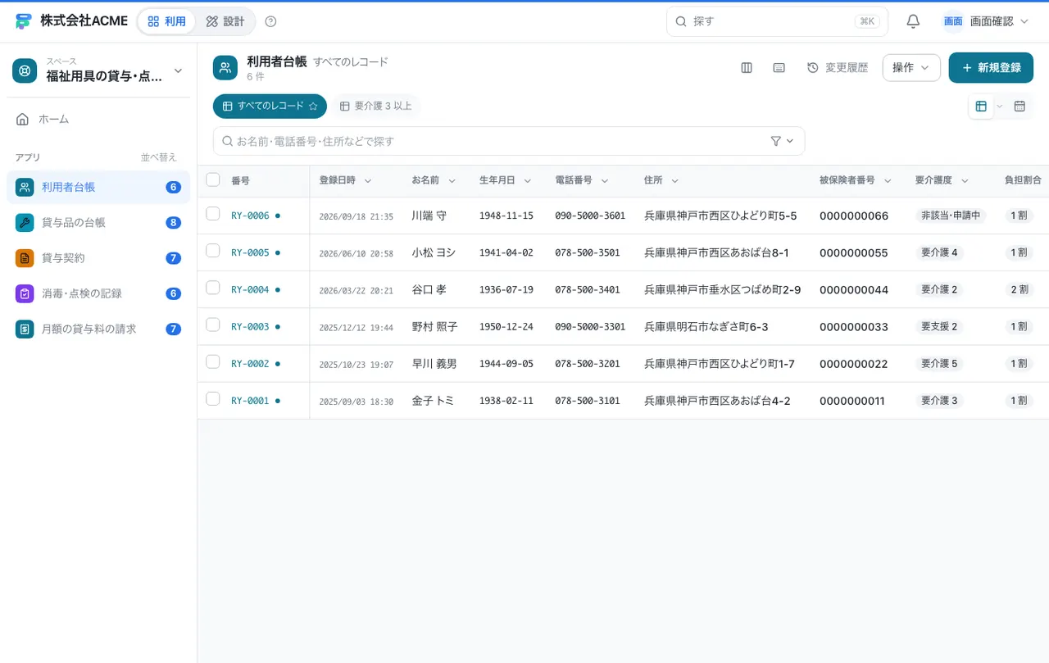
Task: Click the space icon for 福祉用具の貸与
Action: point(25,70)
